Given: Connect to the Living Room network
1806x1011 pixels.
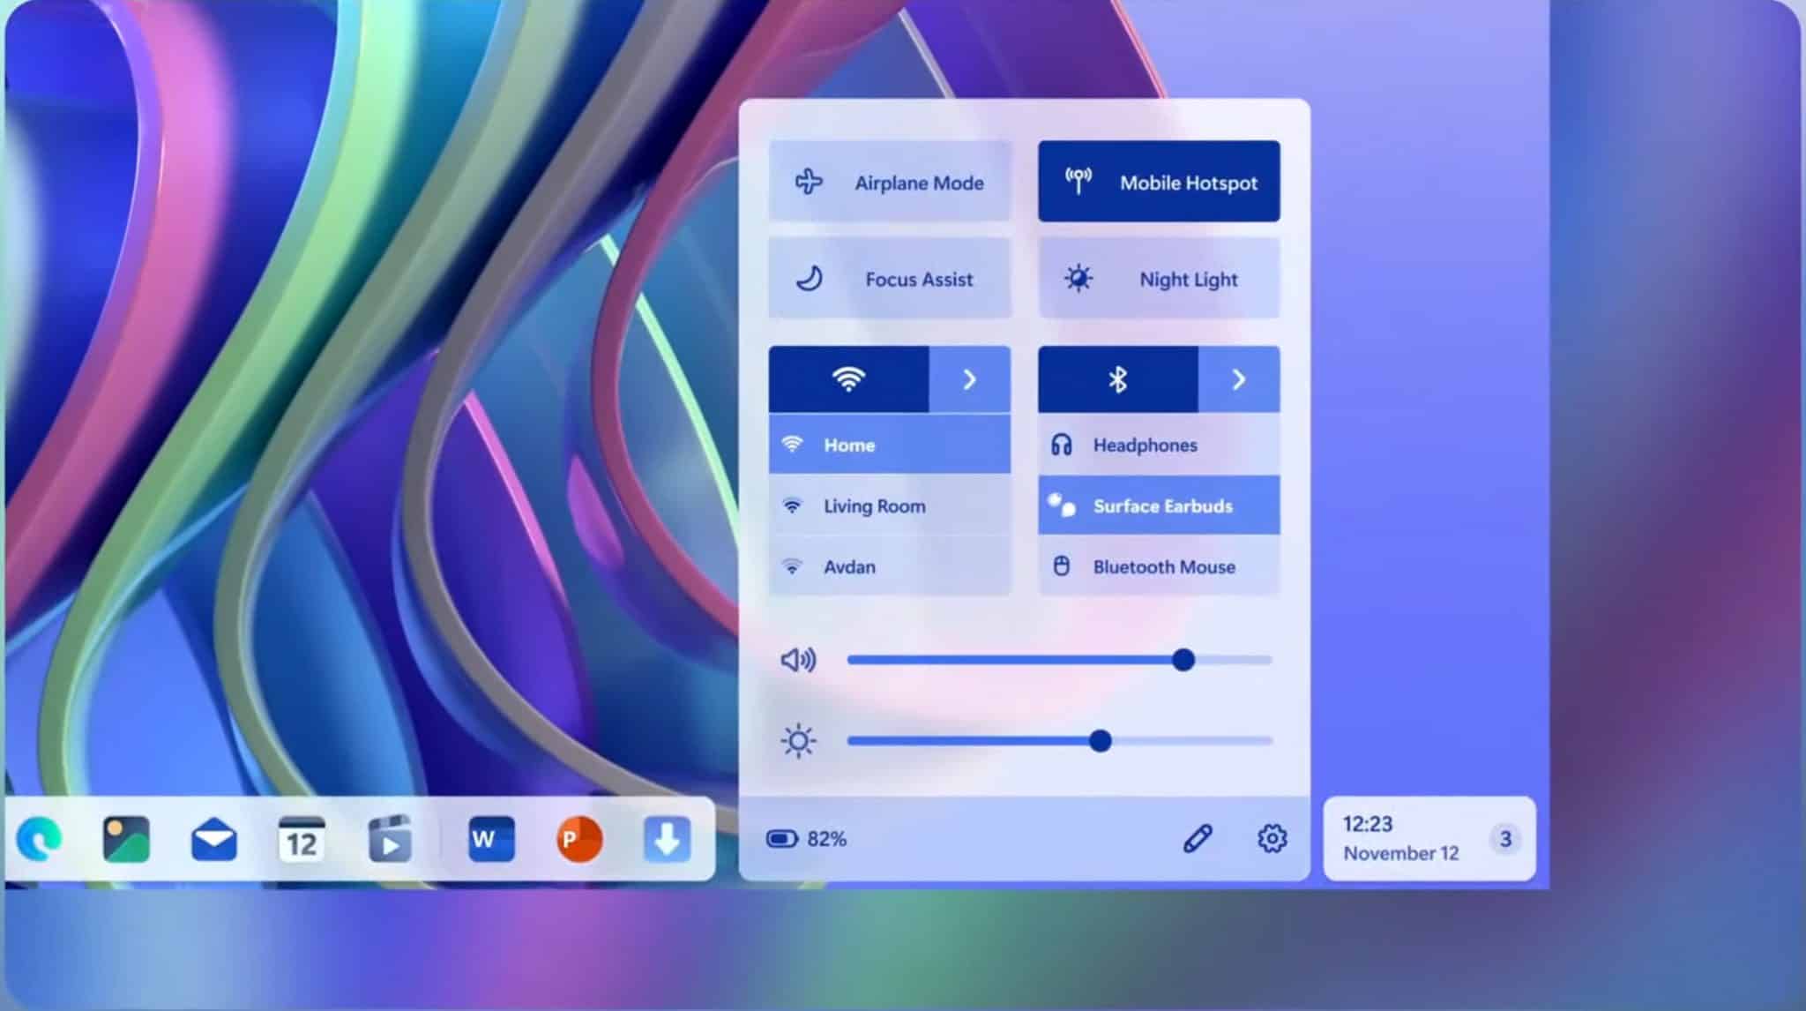Looking at the screenshot, I should [888, 505].
